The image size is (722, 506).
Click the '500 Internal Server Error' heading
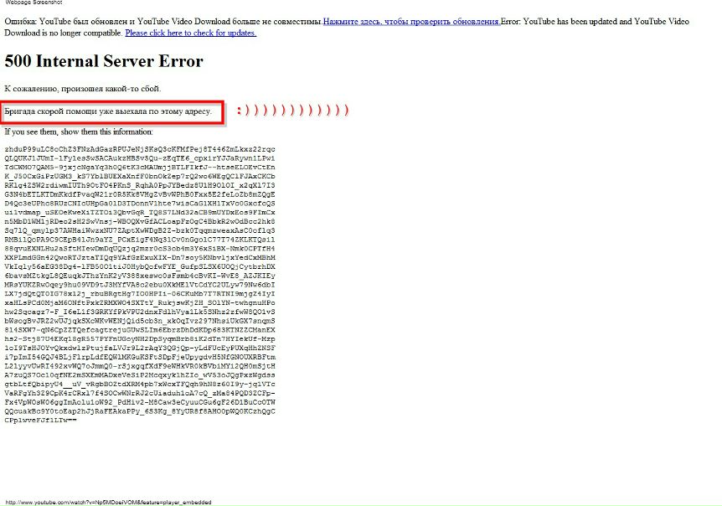(x=104, y=61)
